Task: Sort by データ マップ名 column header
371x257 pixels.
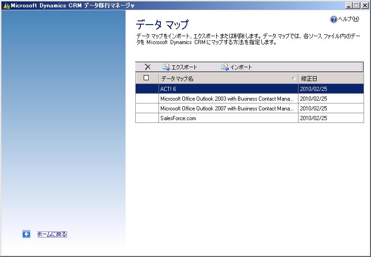Action: [x=228, y=78]
